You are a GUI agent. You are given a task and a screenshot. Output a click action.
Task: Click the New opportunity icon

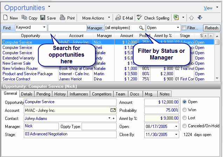tap(5, 17)
